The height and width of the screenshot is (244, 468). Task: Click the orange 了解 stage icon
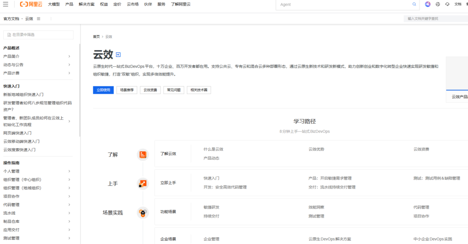tap(143, 155)
